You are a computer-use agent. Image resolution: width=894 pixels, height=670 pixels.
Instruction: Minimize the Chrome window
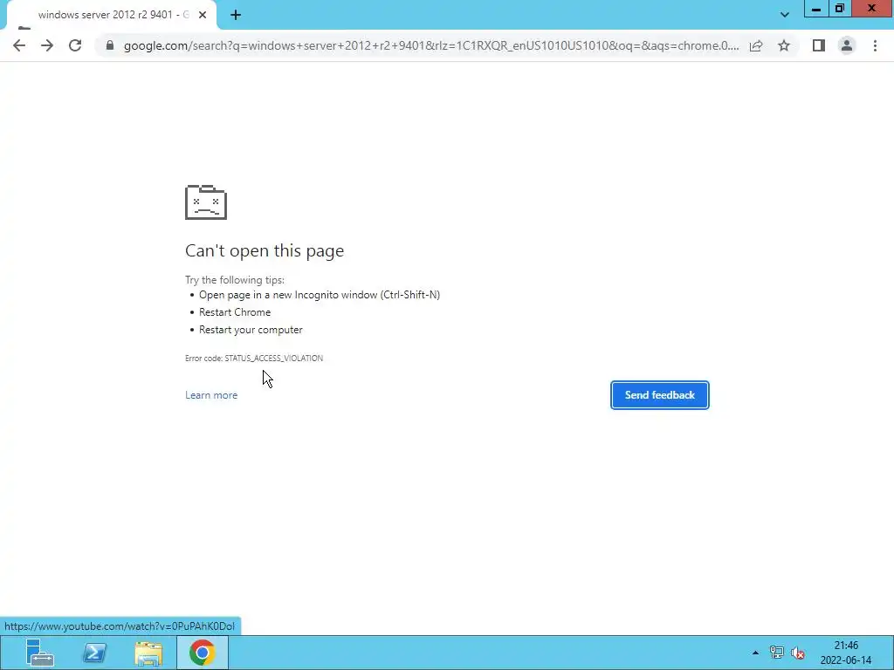click(x=816, y=9)
